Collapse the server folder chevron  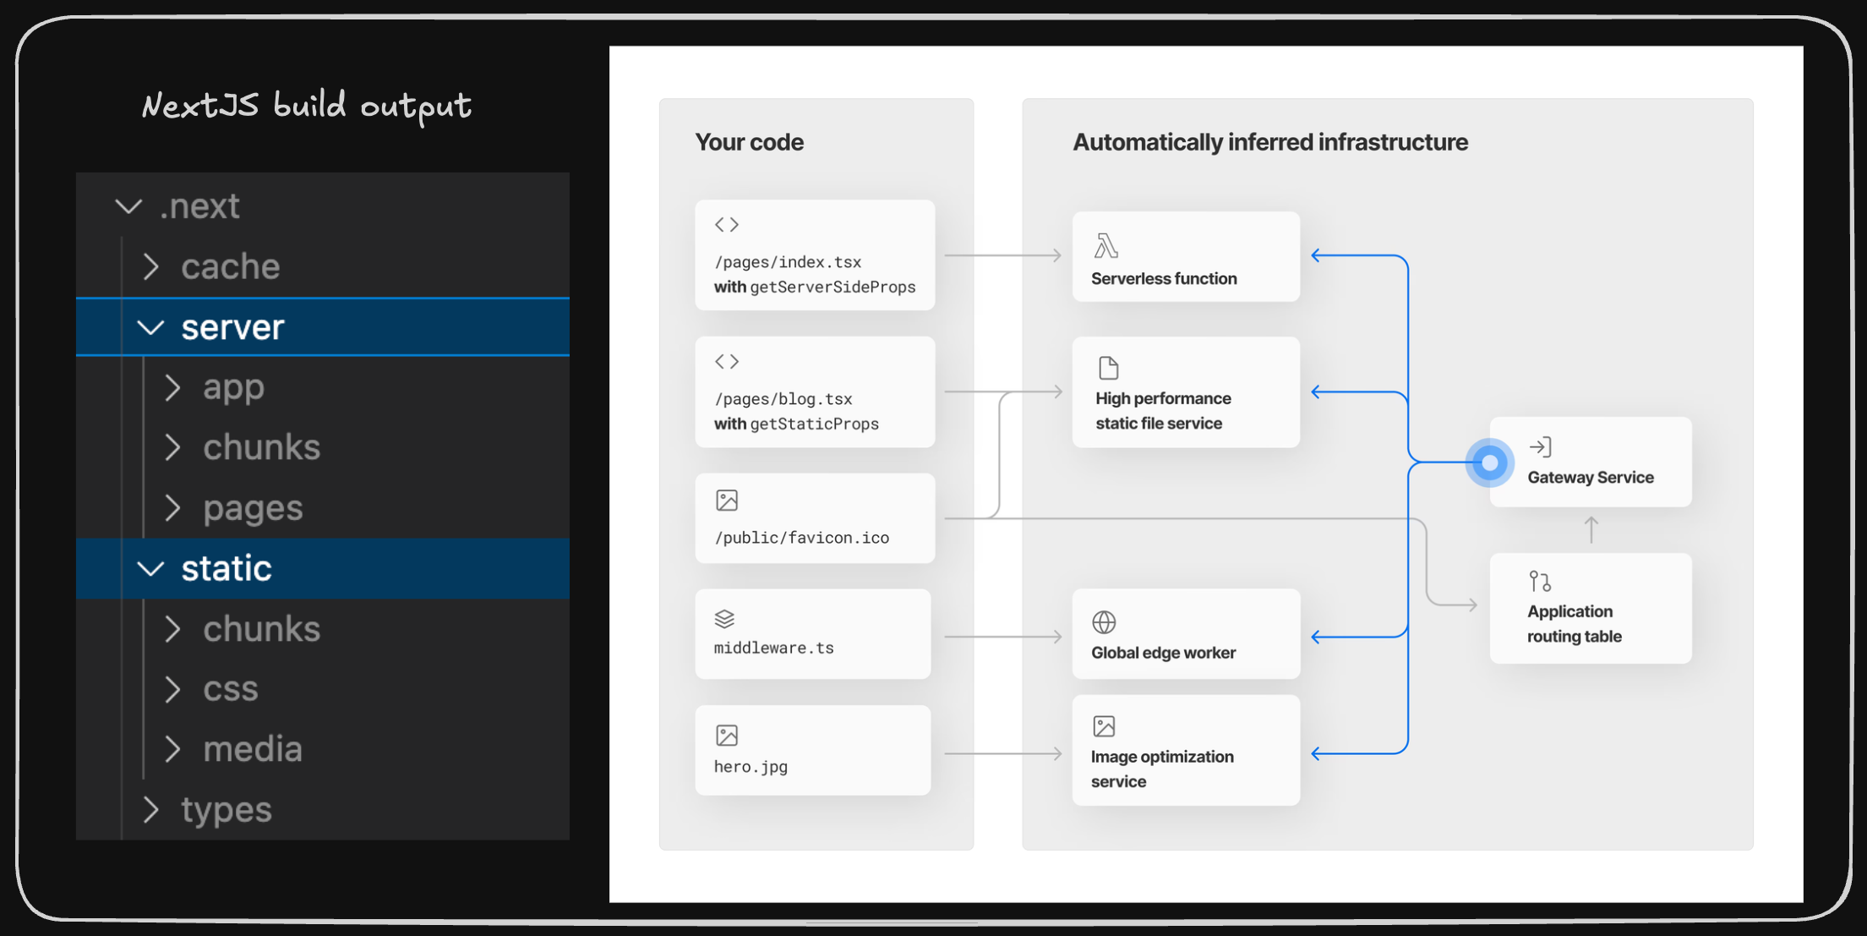coord(150,327)
